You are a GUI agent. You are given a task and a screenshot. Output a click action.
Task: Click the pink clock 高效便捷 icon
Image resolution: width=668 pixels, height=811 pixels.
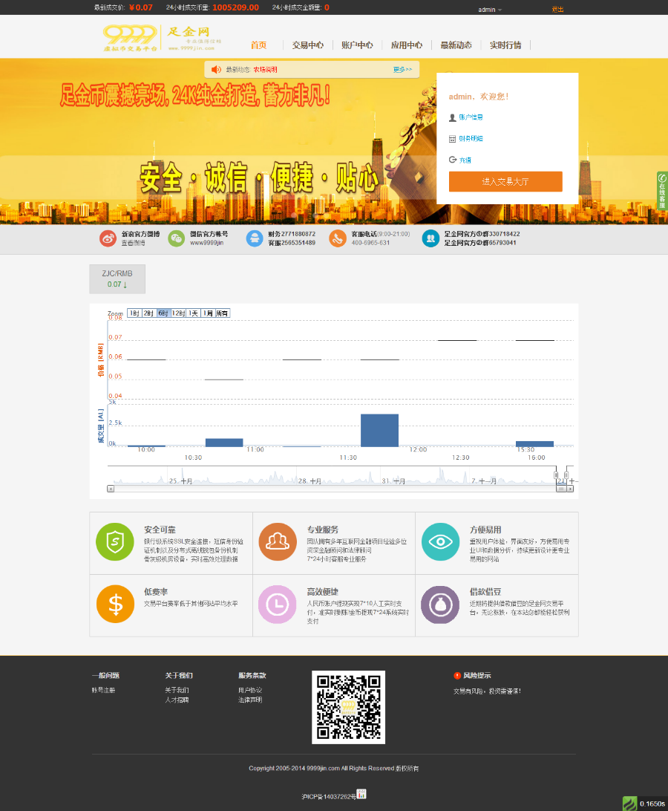pyautogui.click(x=278, y=604)
